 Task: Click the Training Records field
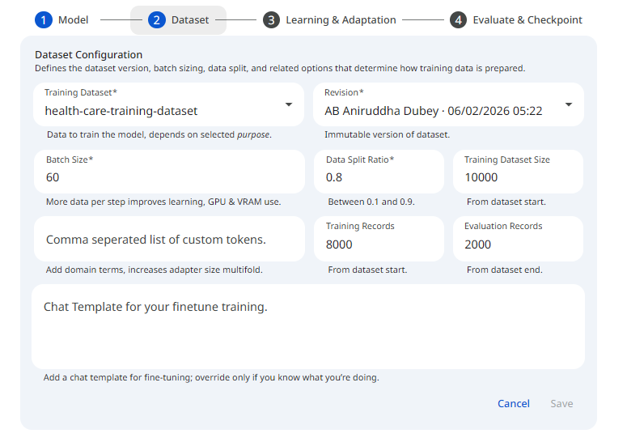(378, 244)
